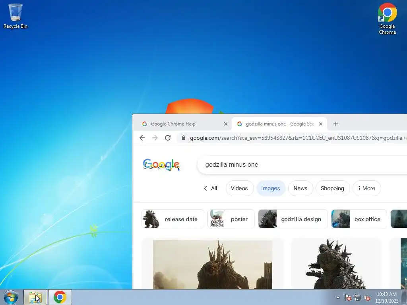Reload the current page

168,138
